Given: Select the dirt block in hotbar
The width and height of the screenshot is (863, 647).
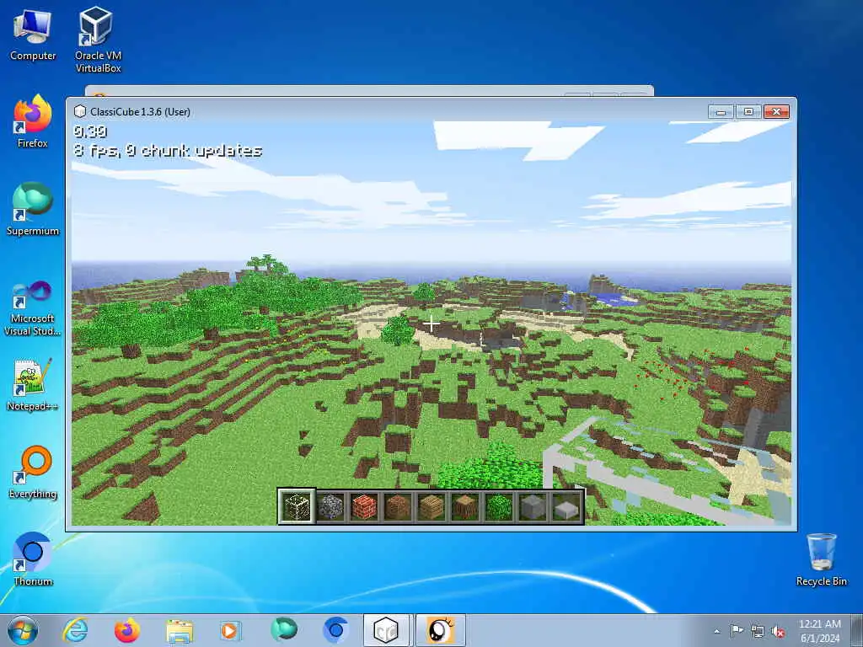Looking at the screenshot, I should (x=398, y=506).
